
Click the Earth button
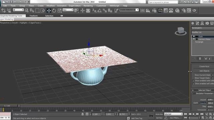point(196,103)
